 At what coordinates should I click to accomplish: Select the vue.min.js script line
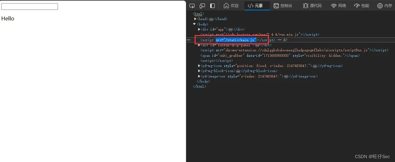click(260, 34)
